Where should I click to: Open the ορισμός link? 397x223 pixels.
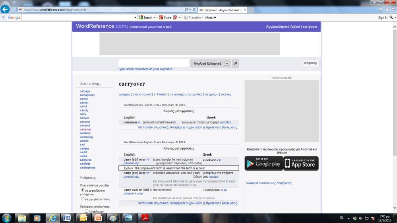(124, 94)
